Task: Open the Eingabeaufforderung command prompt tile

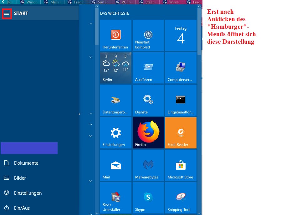Action: click(x=181, y=100)
